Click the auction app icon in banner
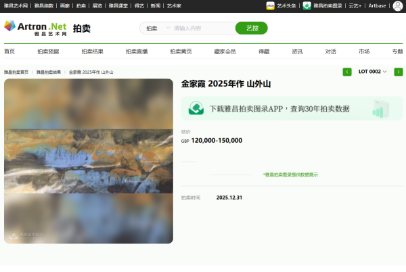The image size is (406, 272). (196, 108)
